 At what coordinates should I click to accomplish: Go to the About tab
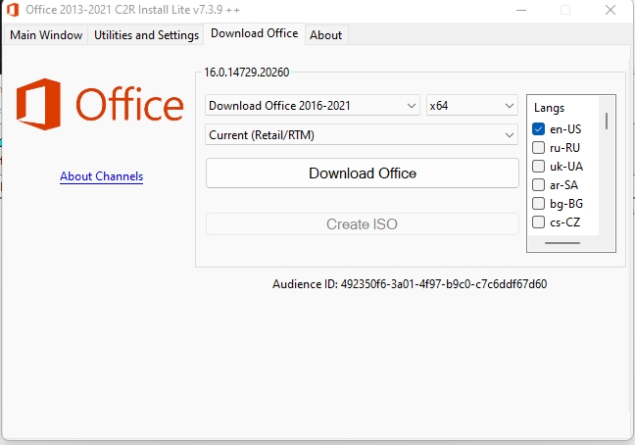[325, 34]
